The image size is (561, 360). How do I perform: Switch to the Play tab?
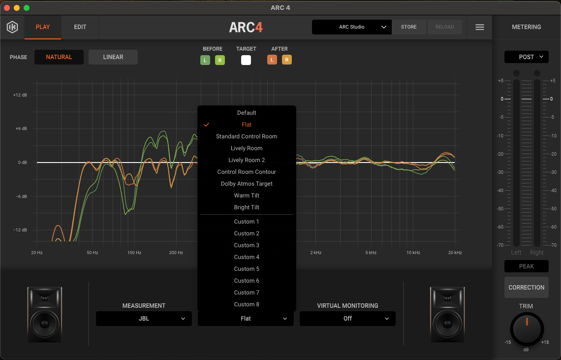(43, 27)
